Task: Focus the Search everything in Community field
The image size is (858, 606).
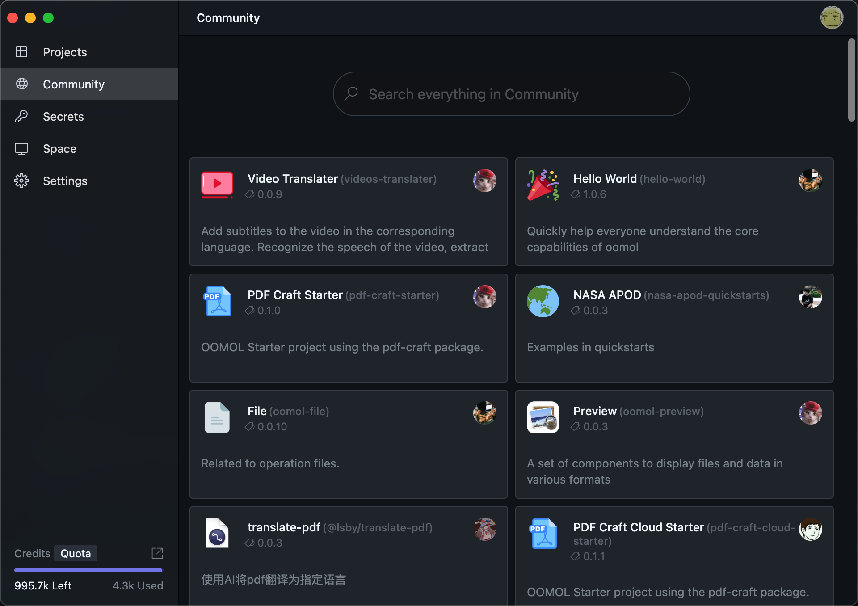Action: click(511, 94)
